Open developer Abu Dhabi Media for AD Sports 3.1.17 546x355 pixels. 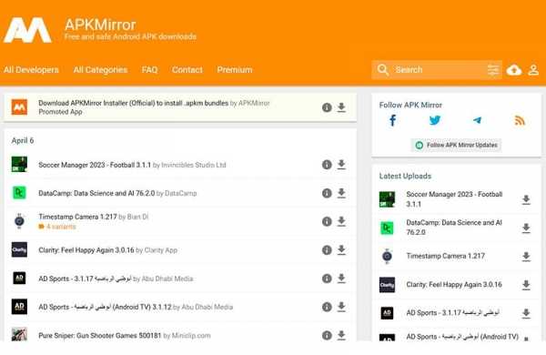click(167, 279)
